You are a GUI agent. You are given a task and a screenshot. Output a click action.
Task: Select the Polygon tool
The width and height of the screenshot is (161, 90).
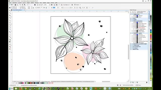pos(10,29)
